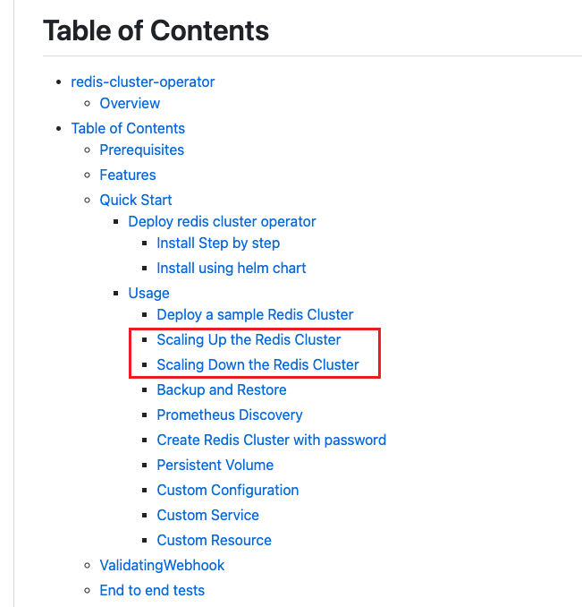Jump to Prometheus Discovery section

tap(230, 415)
